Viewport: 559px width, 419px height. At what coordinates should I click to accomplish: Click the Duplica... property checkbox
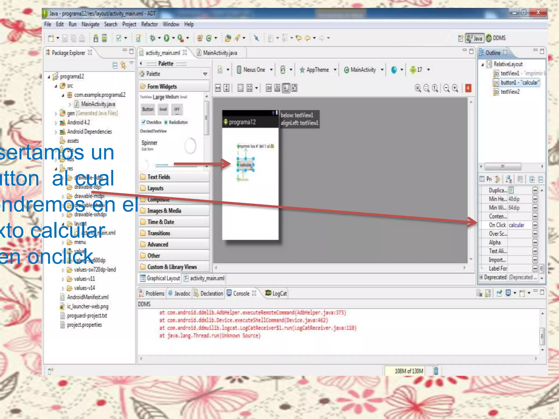511,190
